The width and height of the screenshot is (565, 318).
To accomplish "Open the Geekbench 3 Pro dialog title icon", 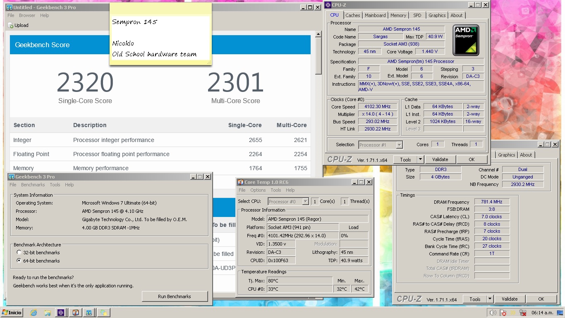I will 11,177.
